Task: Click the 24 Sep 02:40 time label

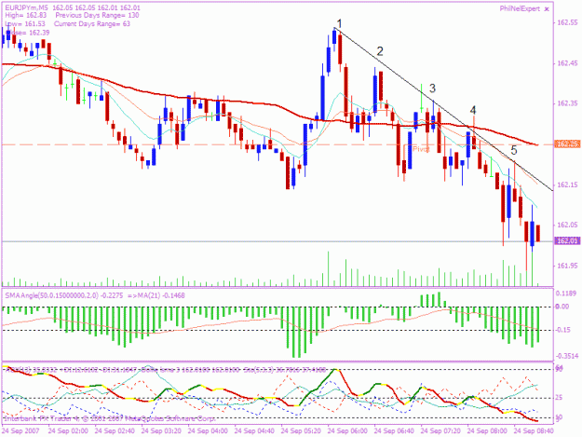Action: point(115,431)
